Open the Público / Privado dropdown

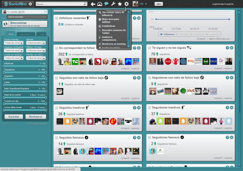click(36, 50)
